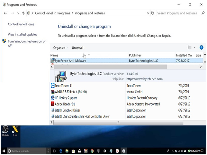Click the Uninstall toolbar button
This screenshot has height=155, width=207.
tap(77, 48)
